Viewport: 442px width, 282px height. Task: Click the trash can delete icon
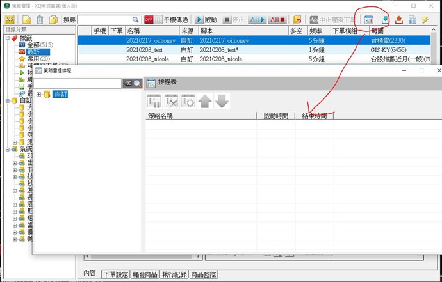[40, 20]
